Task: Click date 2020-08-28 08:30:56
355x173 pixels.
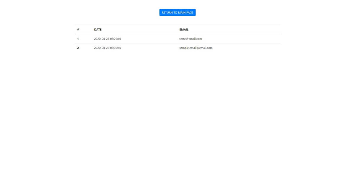Action: 107,48
